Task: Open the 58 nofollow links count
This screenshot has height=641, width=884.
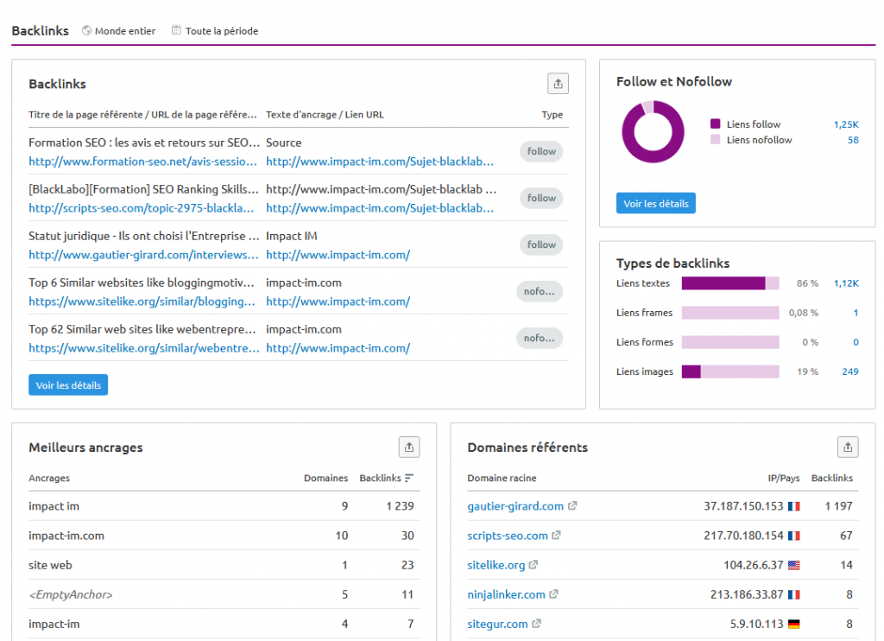Action: coord(852,140)
